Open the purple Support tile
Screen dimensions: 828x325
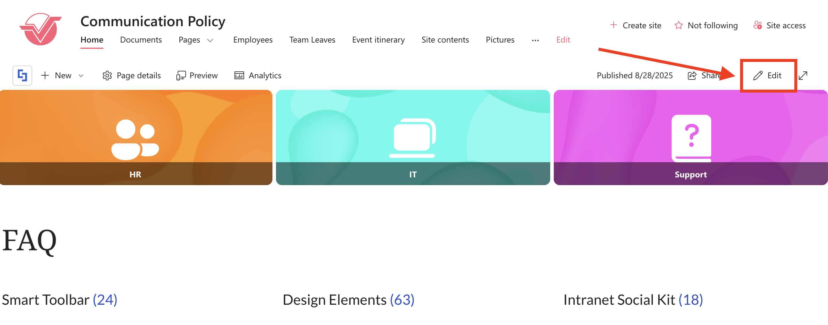pyautogui.click(x=690, y=137)
